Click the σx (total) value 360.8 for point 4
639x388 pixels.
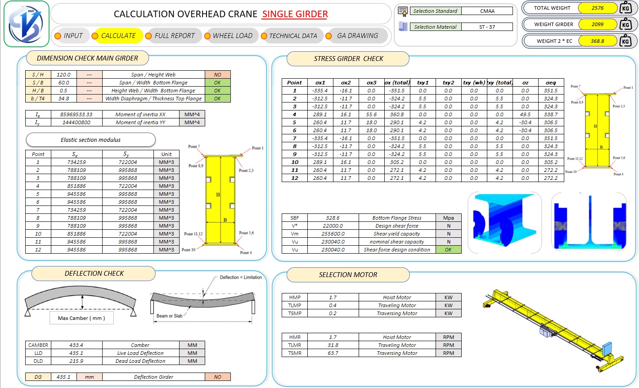[x=397, y=114]
